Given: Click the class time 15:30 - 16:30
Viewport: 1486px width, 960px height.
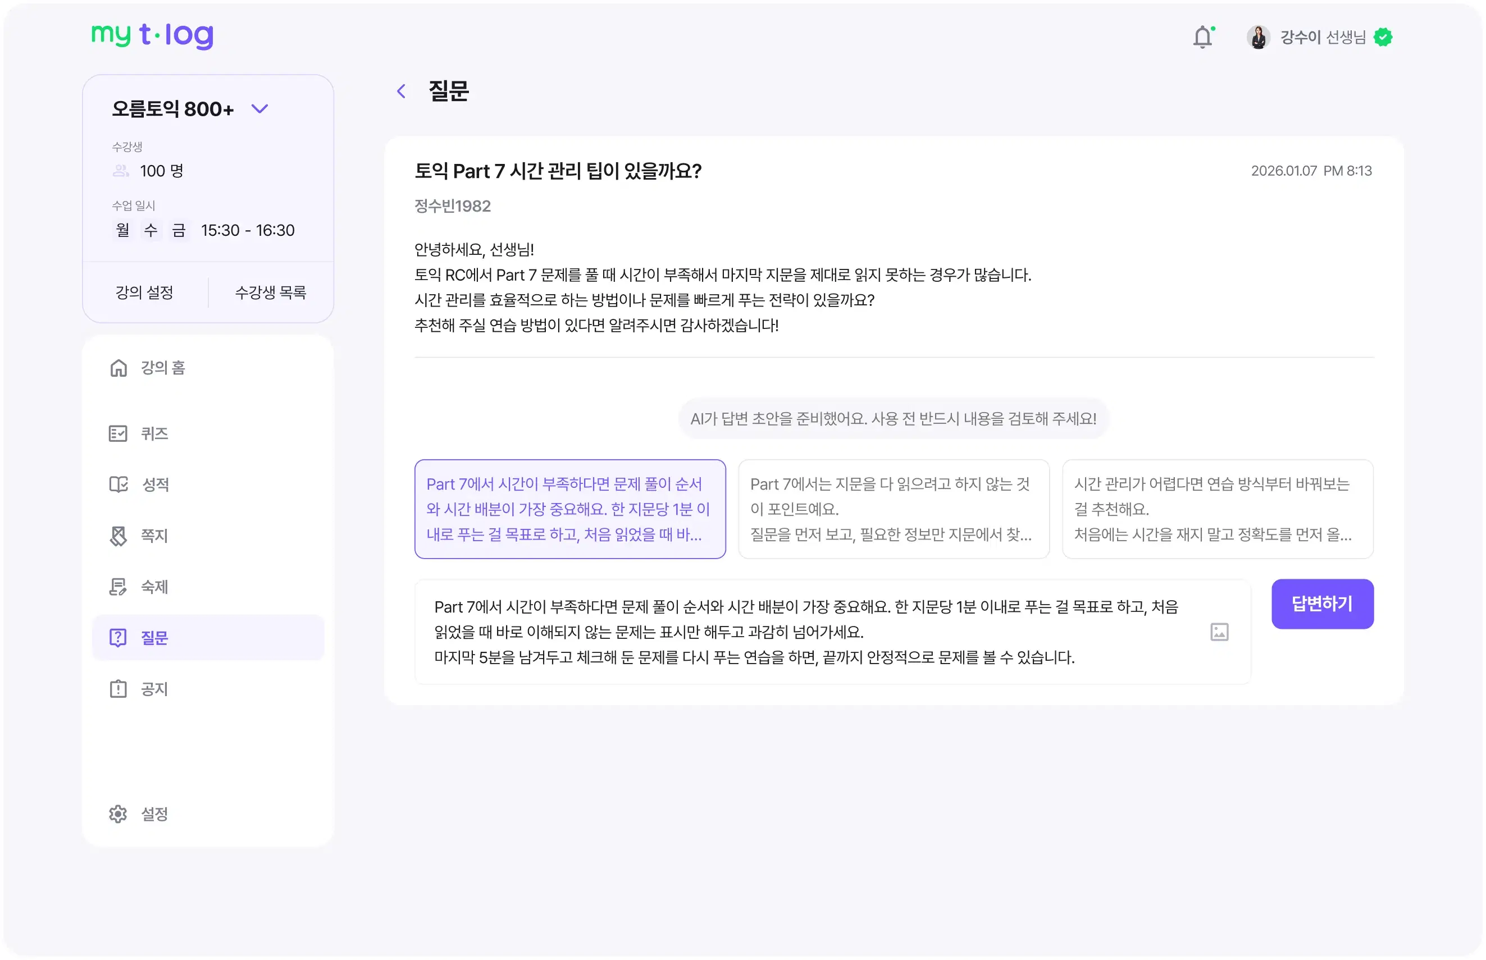Looking at the screenshot, I should [248, 230].
